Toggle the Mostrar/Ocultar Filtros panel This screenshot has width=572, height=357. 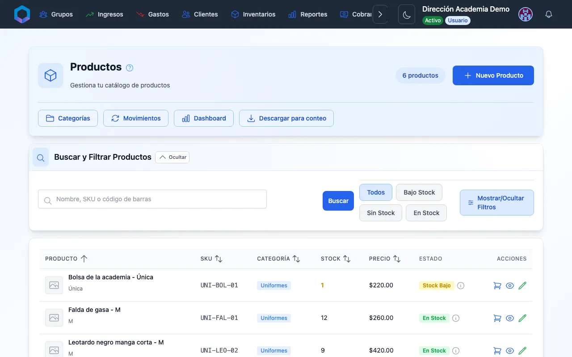[x=497, y=203]
